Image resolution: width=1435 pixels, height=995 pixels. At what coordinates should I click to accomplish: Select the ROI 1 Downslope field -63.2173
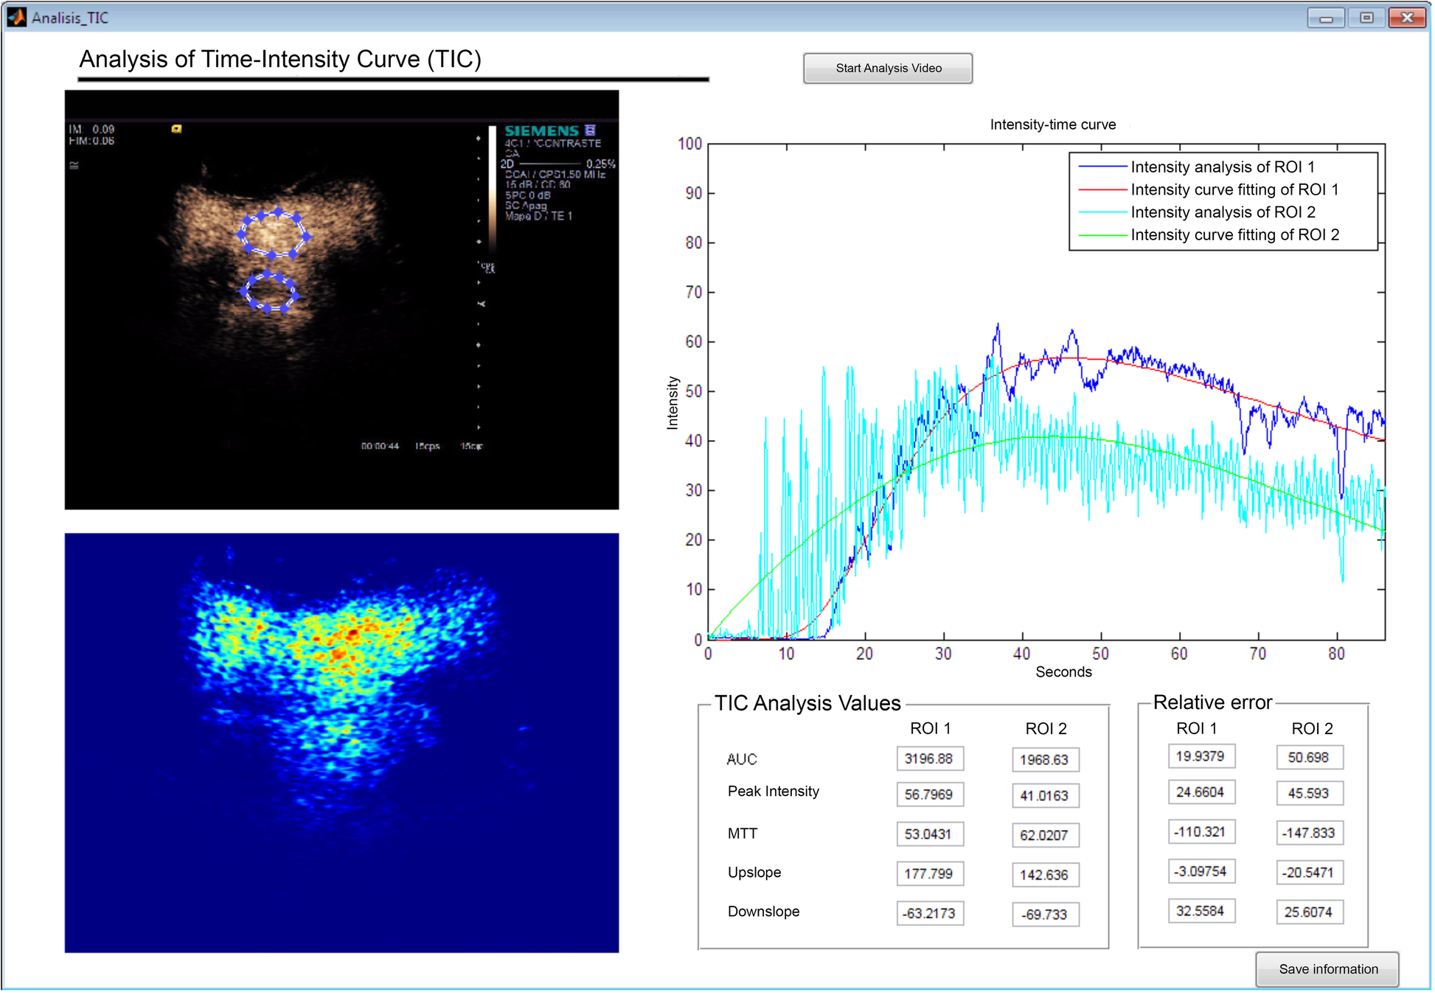pyautogui.click(x=929, y=913)
